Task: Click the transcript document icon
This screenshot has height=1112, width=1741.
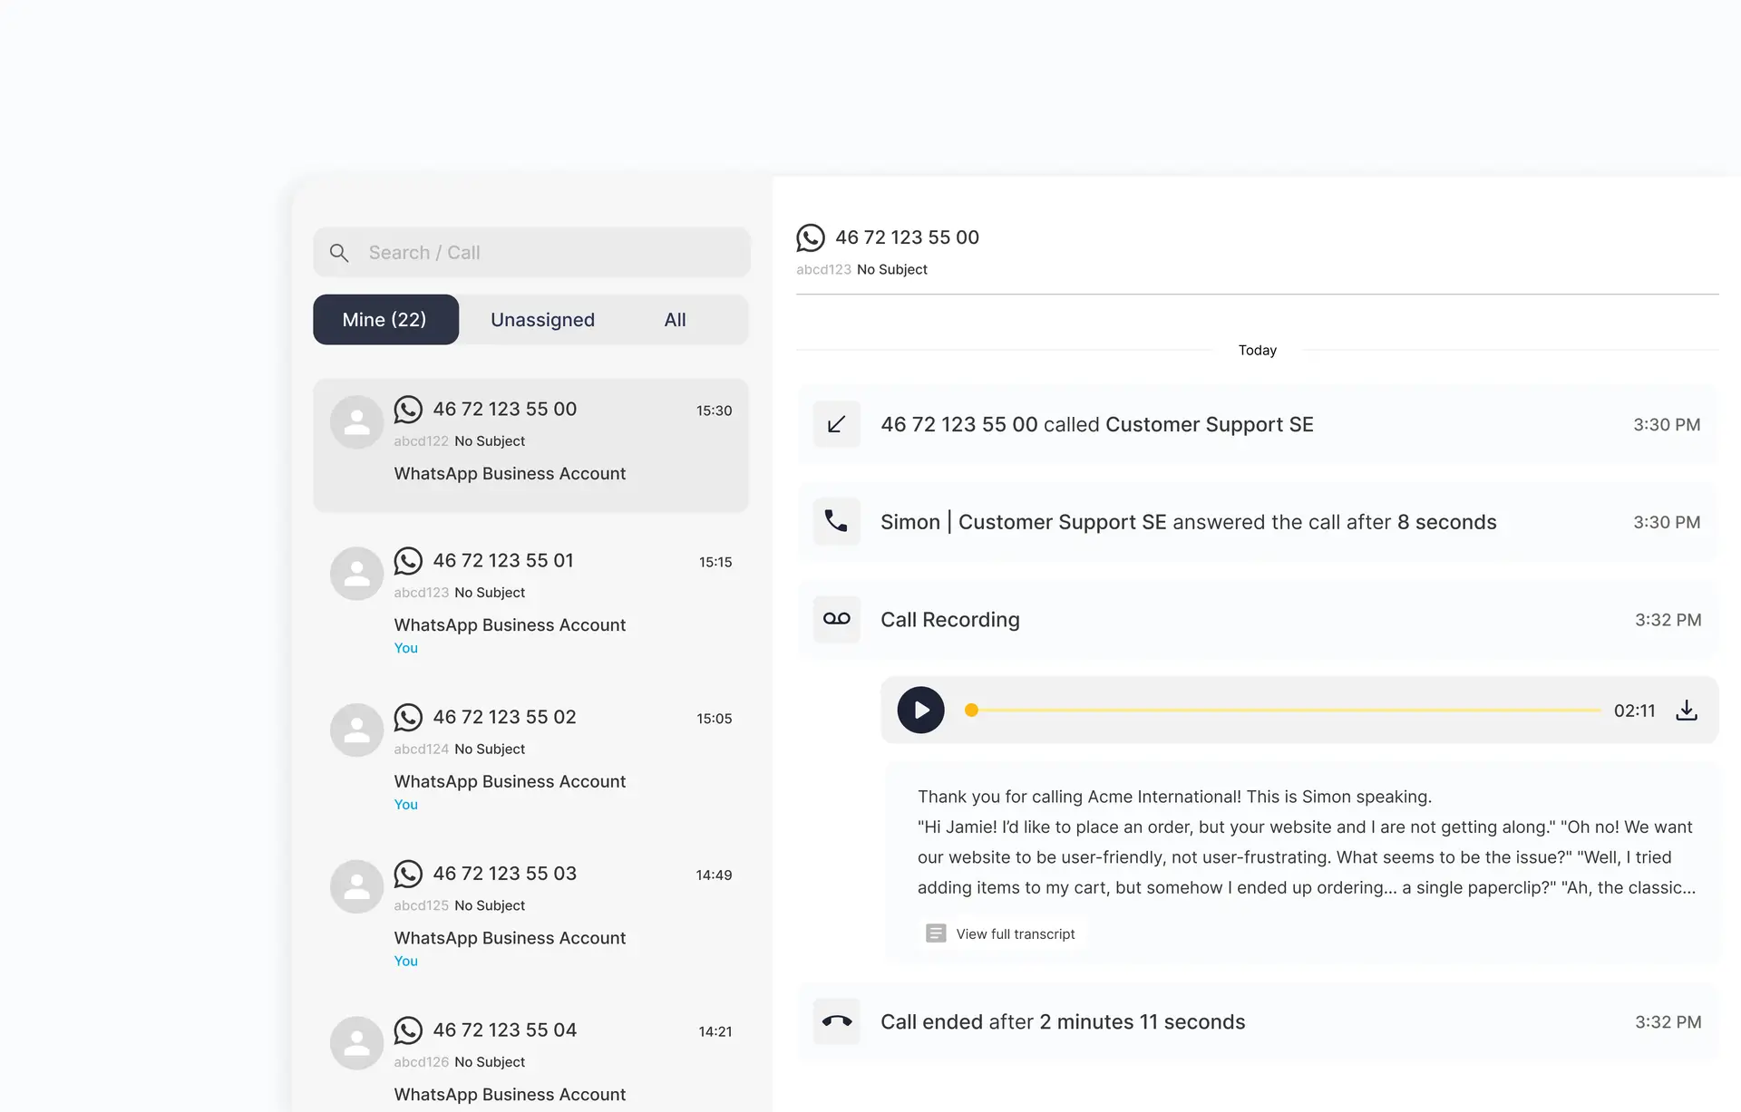Action: (935, 933)
